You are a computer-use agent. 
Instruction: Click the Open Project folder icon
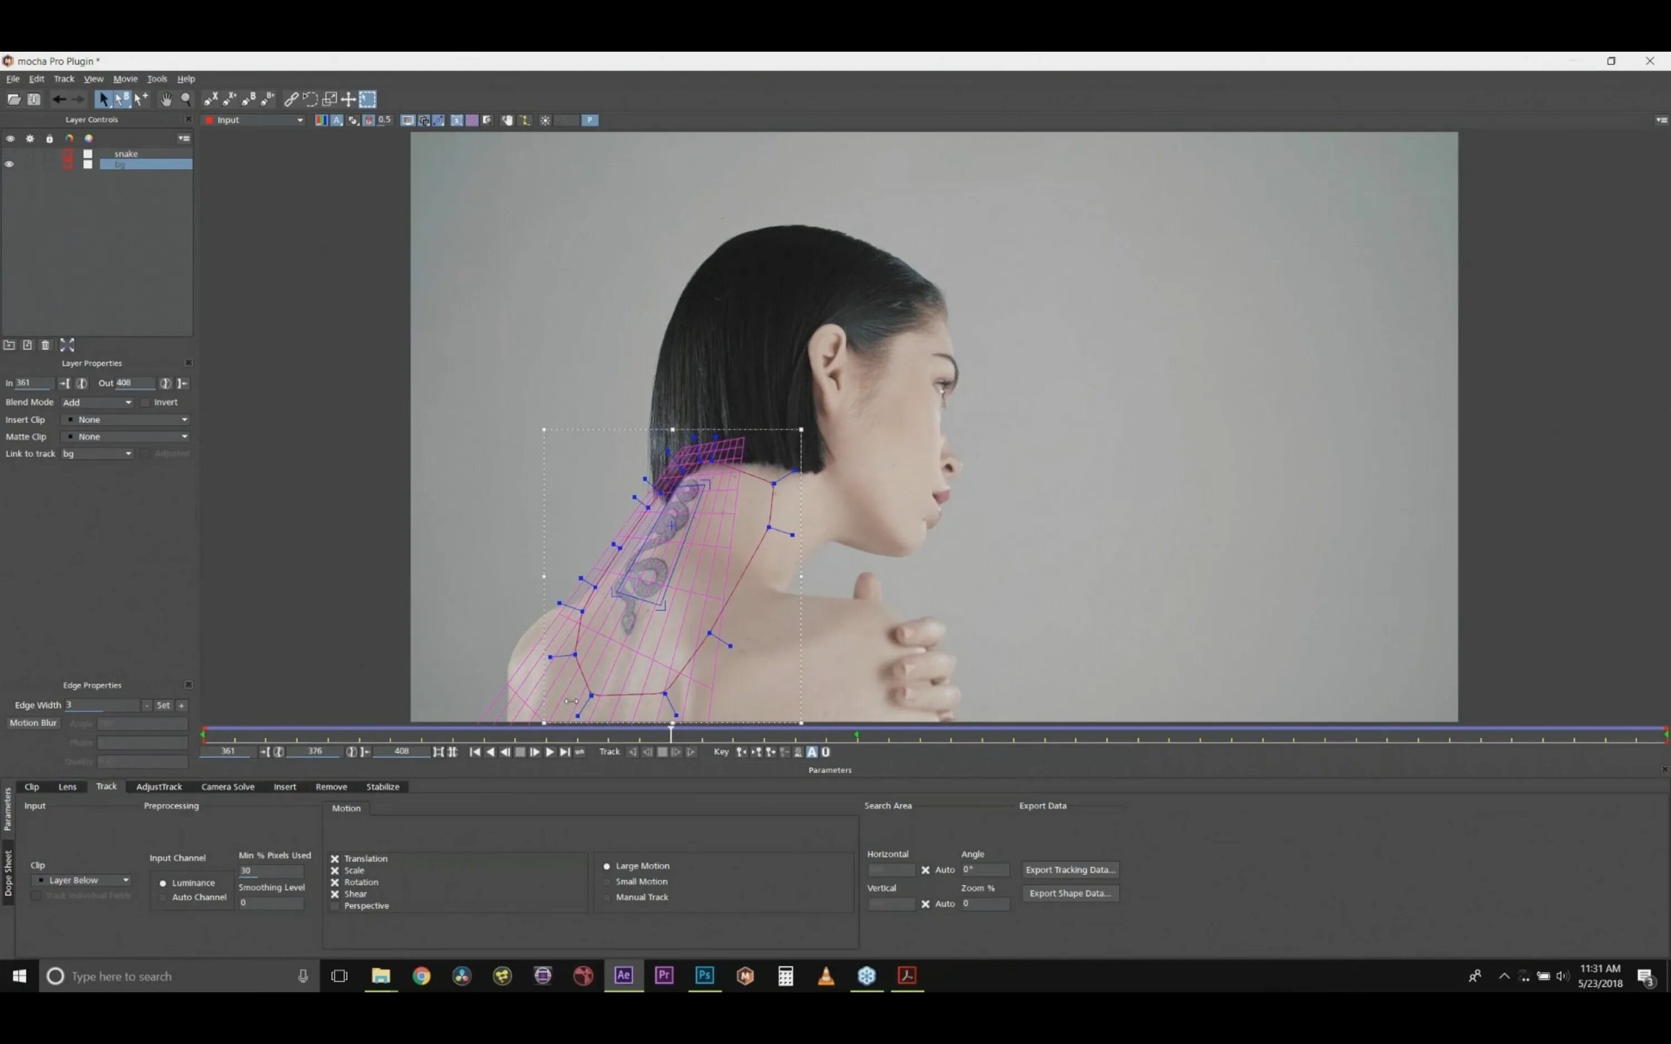[14, 100]
